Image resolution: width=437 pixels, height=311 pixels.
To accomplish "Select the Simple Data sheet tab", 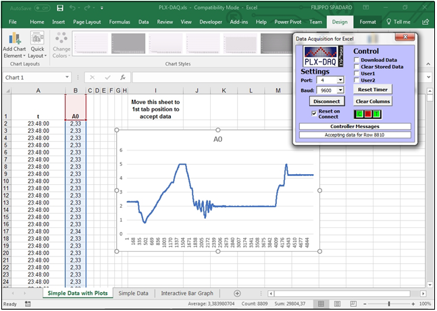I will tap(133, 293).
